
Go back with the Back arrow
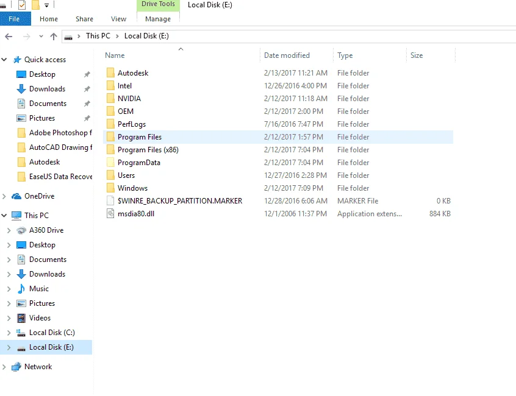click(x=9, y=36)
